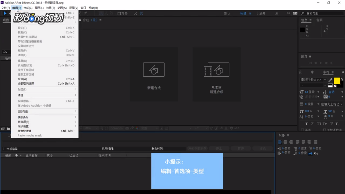The height and width of the screenshot is (194, 345).
Task: Switch to the 音频 panel tab
Action: pyautogui.click(x=319, y=20)
